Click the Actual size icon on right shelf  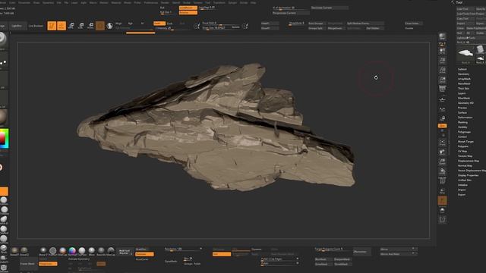point(442,70)
